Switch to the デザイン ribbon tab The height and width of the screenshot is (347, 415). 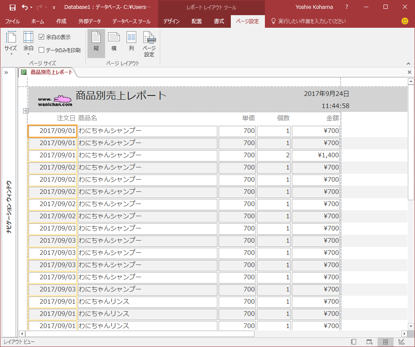pos(171,21)
